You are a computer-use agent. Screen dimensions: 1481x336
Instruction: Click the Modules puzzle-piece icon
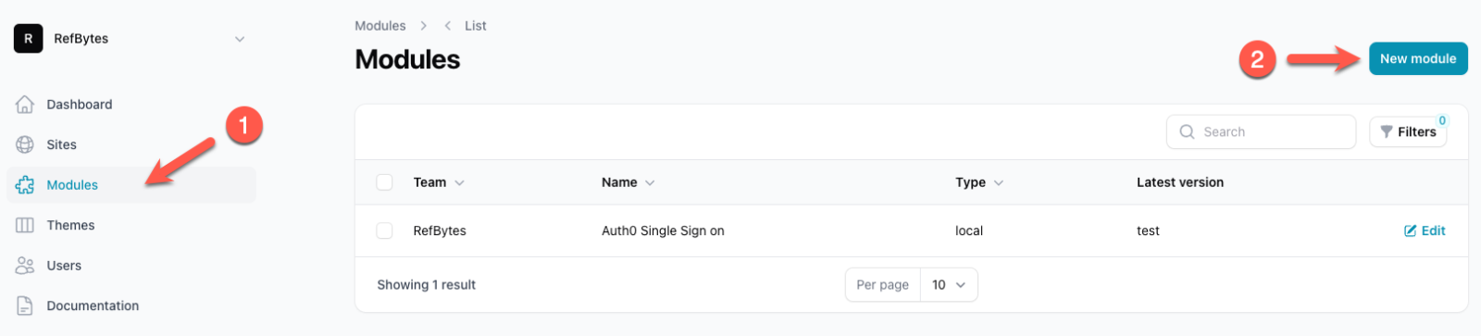[x=25, y=185]
